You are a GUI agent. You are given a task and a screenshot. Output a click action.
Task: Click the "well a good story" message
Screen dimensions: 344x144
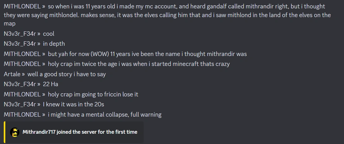pyautogui.click(x=67, y=74)
